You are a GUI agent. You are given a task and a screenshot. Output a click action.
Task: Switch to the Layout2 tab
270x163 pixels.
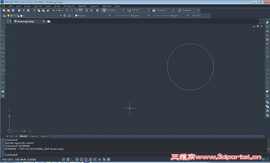pyautogui.click(x=45, y=136)
